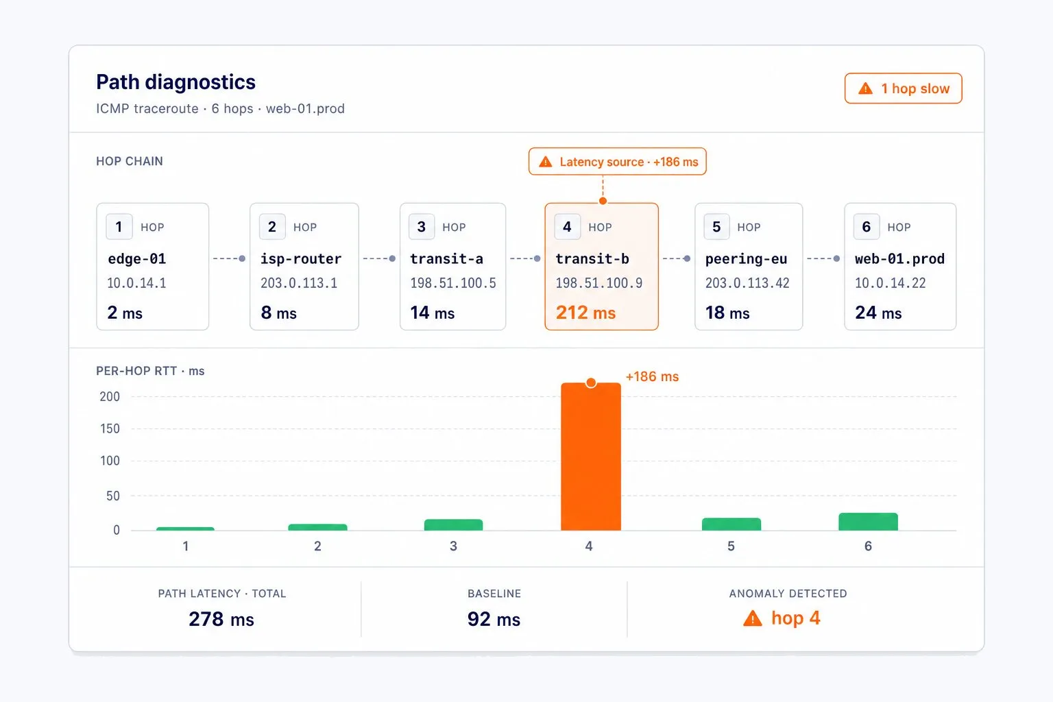
Task: Select the peering-eu hop card
Action: [749, 267]
